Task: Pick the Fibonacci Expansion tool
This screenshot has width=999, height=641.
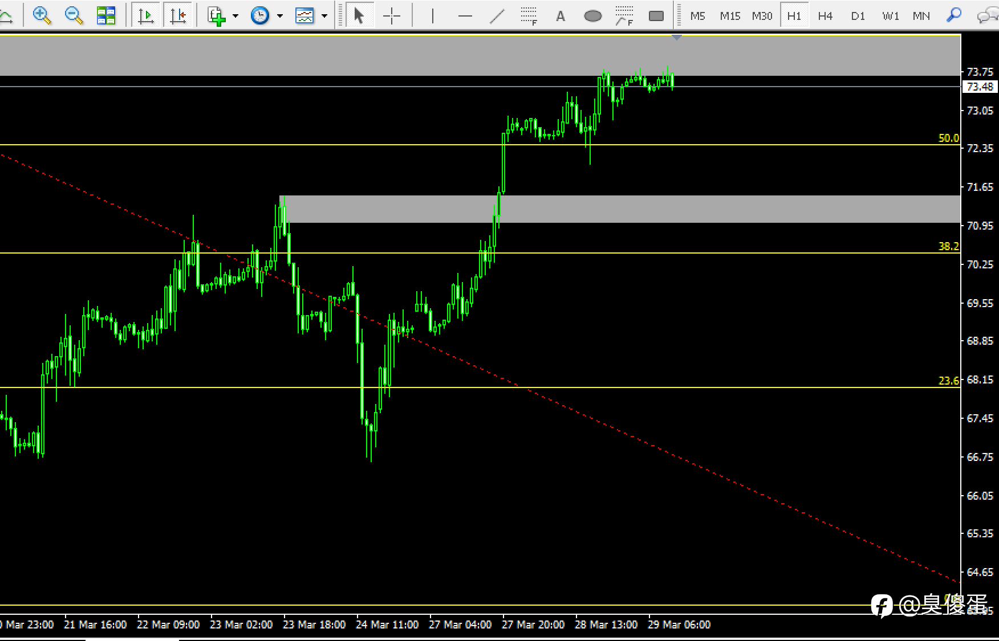Action: click(x=624, y=16)
